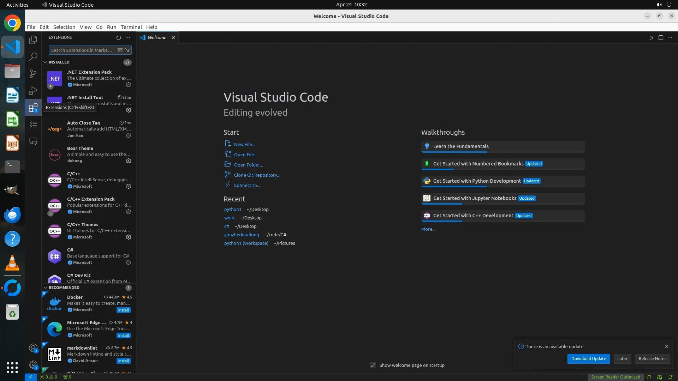Open the Source Control view
Viewport: 678px width, 381px height.
tap(33, 73)
